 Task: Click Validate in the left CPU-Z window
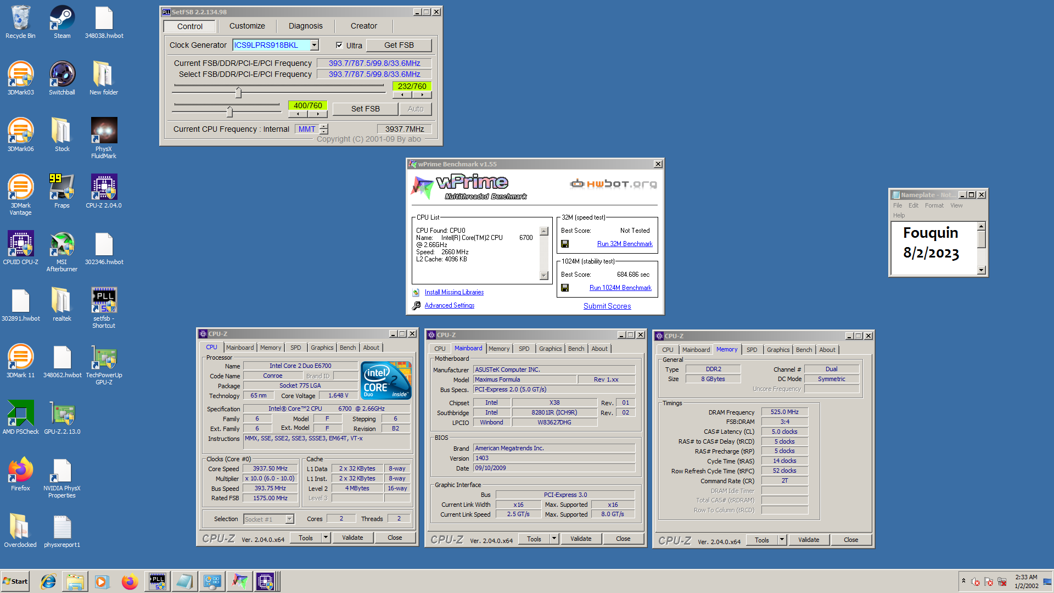pos(352,538)
